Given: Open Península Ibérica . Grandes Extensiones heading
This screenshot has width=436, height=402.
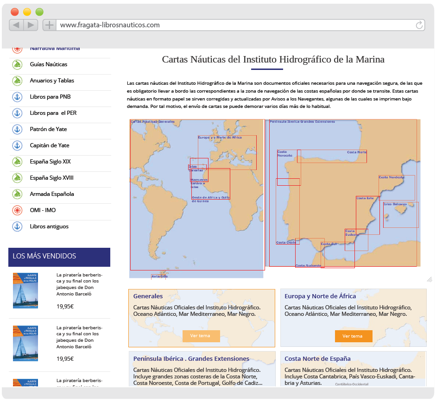Looking at the screenshot, I should [191, 358].
